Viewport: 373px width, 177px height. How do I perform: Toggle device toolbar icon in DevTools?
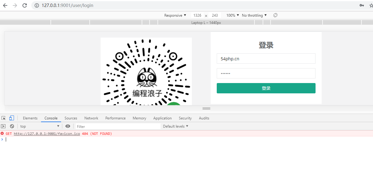coord(12,118)
